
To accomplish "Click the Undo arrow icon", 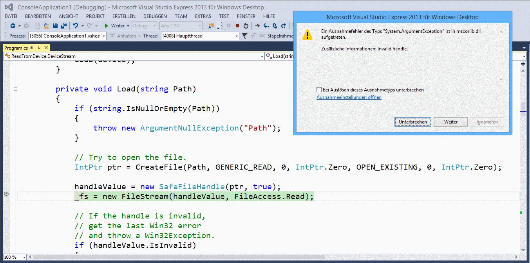I will point(75,26).
